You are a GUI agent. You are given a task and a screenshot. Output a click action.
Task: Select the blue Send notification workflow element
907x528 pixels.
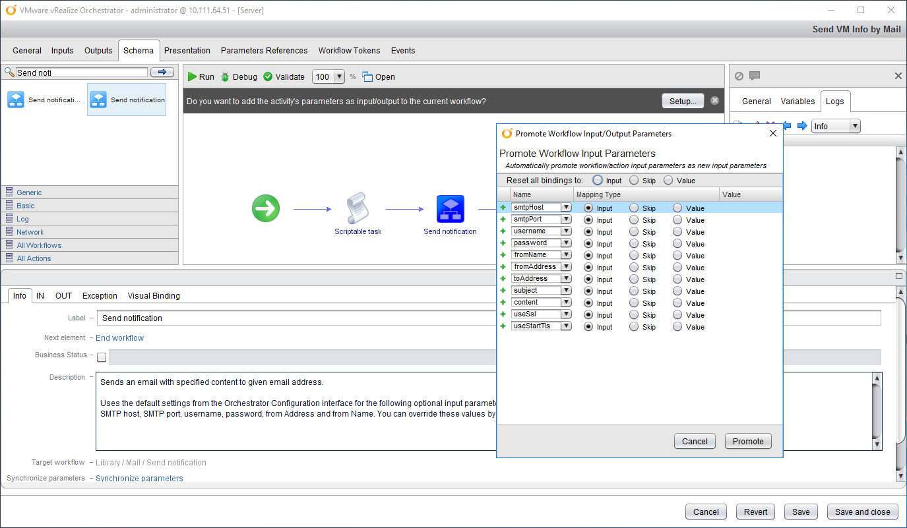click(x=450, y=208)
